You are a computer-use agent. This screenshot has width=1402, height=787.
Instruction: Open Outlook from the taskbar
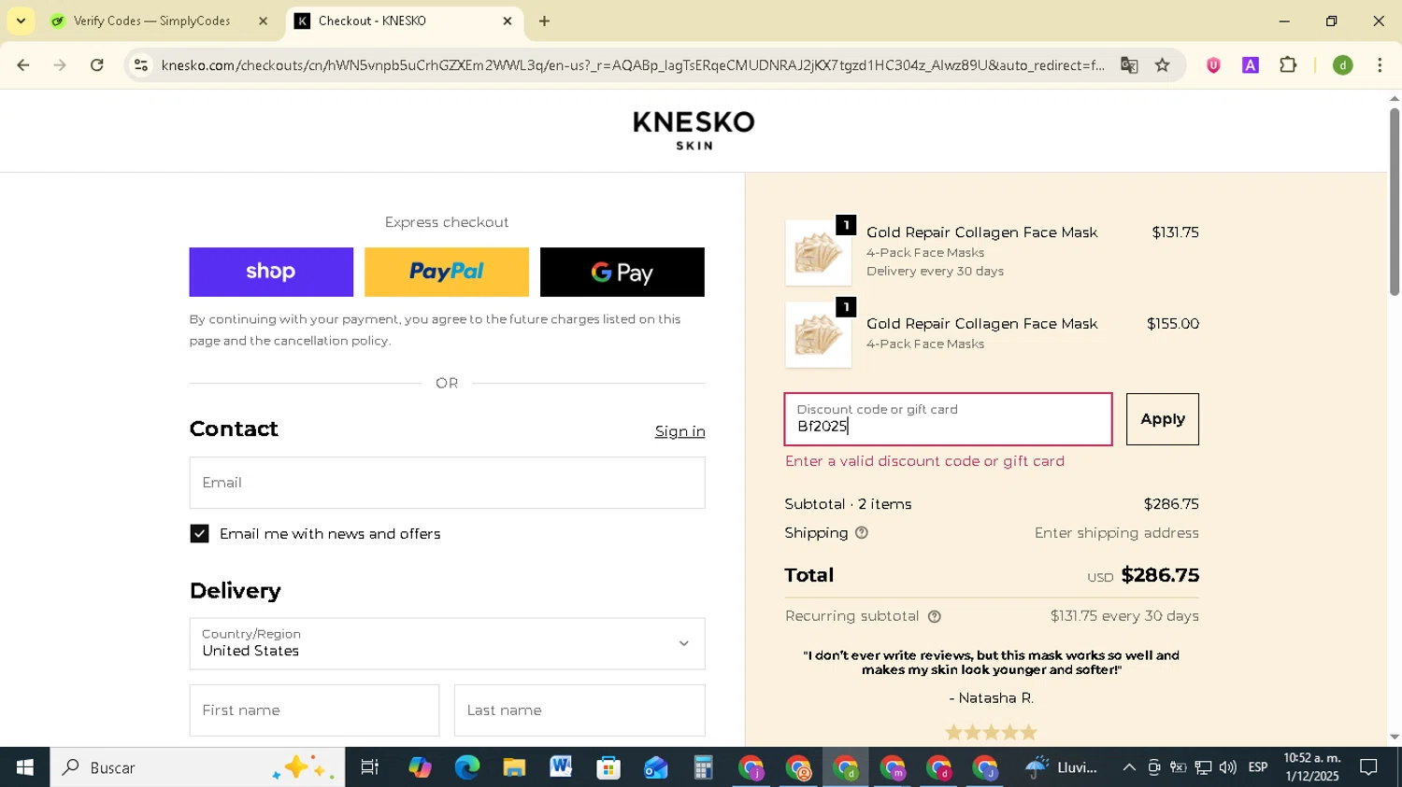(655, 767)
